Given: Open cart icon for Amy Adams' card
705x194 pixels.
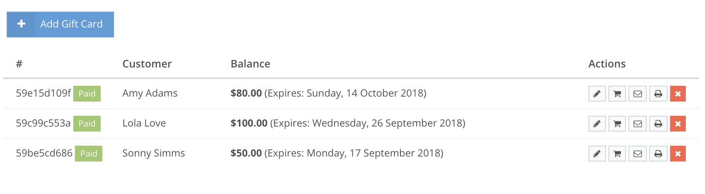Looking at the screenshot, I should [x=617, y=94].
